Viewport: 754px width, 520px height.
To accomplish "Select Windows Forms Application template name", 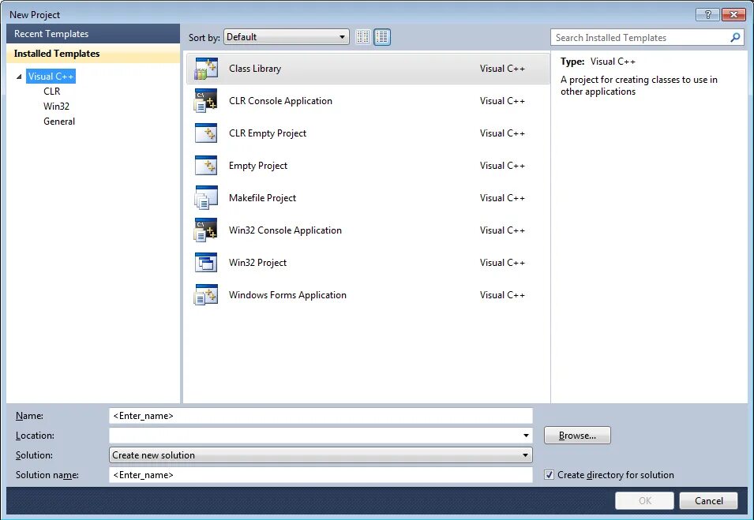I will 287,294.
